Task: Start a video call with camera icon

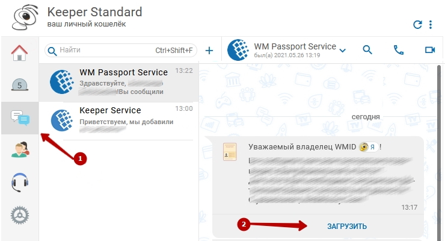Action: tap(430, 50)
